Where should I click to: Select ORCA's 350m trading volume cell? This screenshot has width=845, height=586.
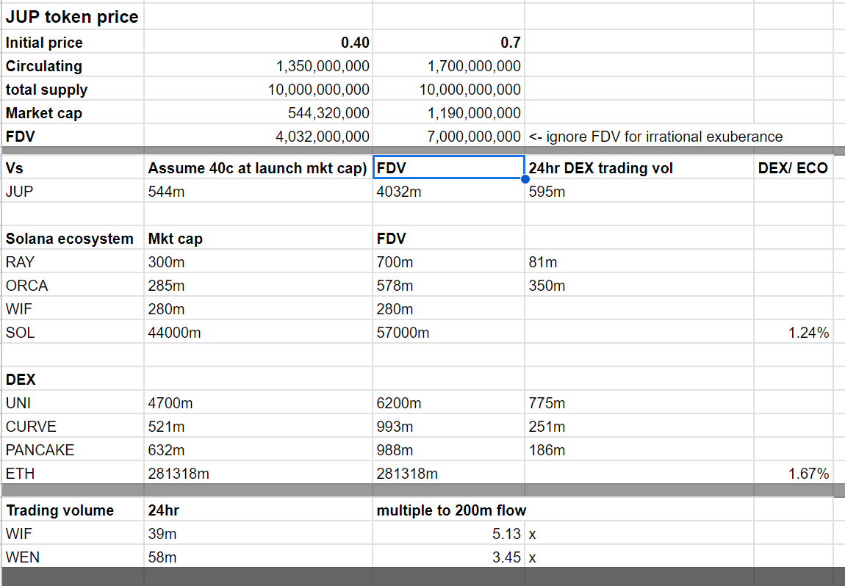639,285
